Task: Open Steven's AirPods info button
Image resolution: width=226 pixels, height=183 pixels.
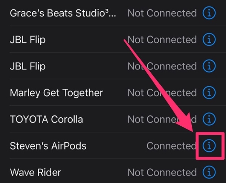Action: (x=209, y=146)
